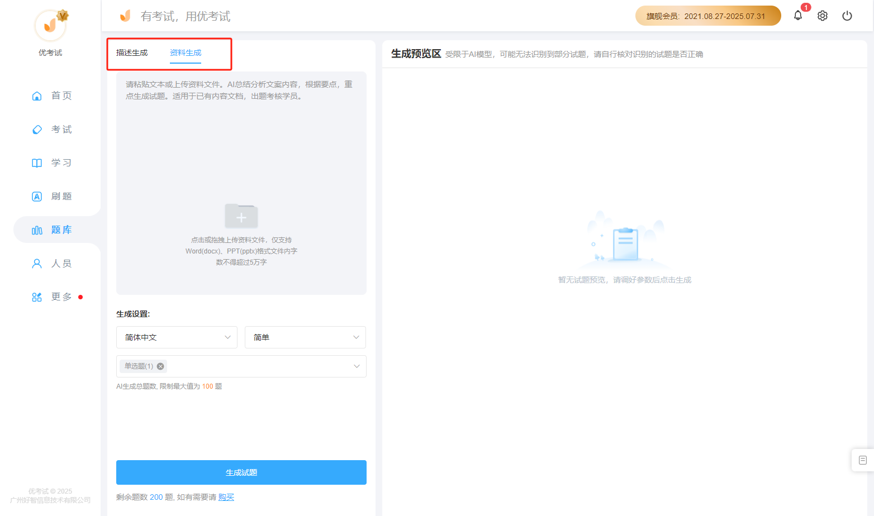Click the 生成试题 button
Image resolution: width=874 pixels, height=516 pixels.
(241, 472)
